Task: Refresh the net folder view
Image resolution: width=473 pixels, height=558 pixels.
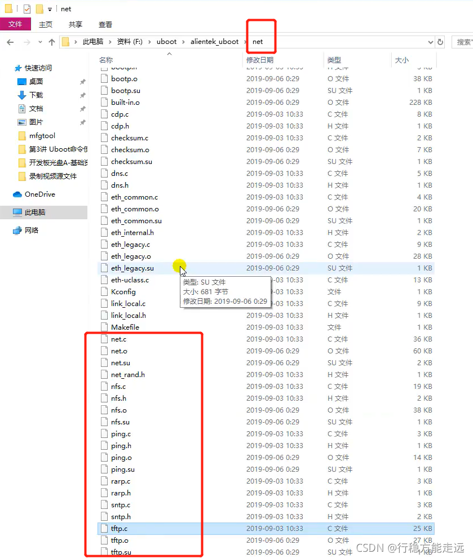Action: click(440, 42)
